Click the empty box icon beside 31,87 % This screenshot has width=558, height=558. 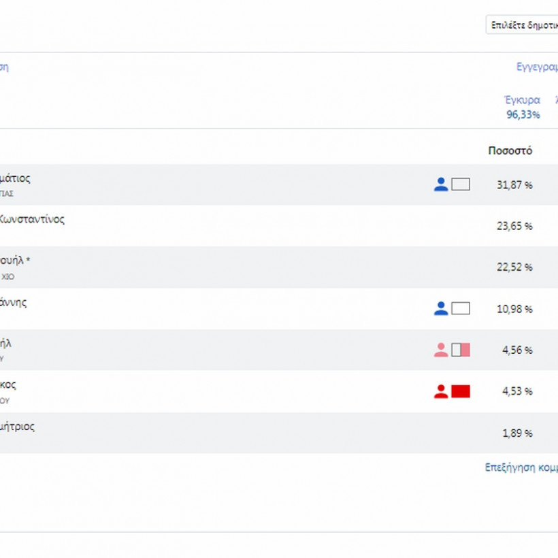[461, 184]
